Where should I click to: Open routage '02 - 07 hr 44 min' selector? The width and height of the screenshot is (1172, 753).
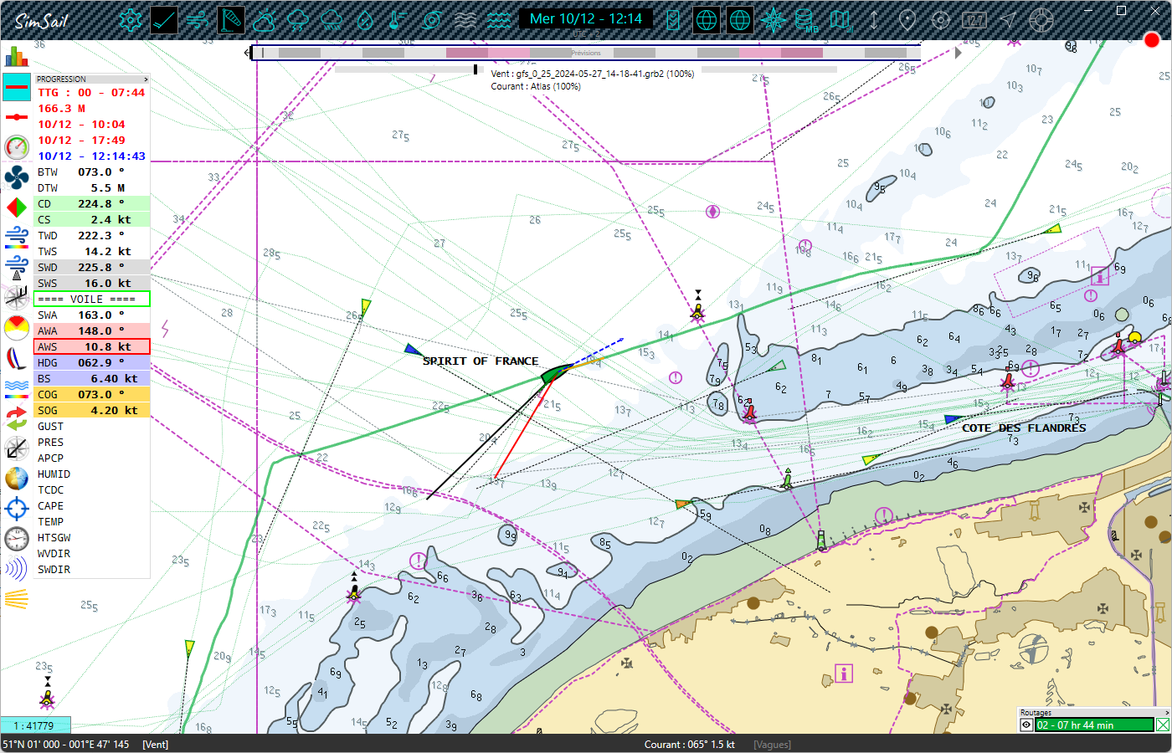[x=1093, y=725]
